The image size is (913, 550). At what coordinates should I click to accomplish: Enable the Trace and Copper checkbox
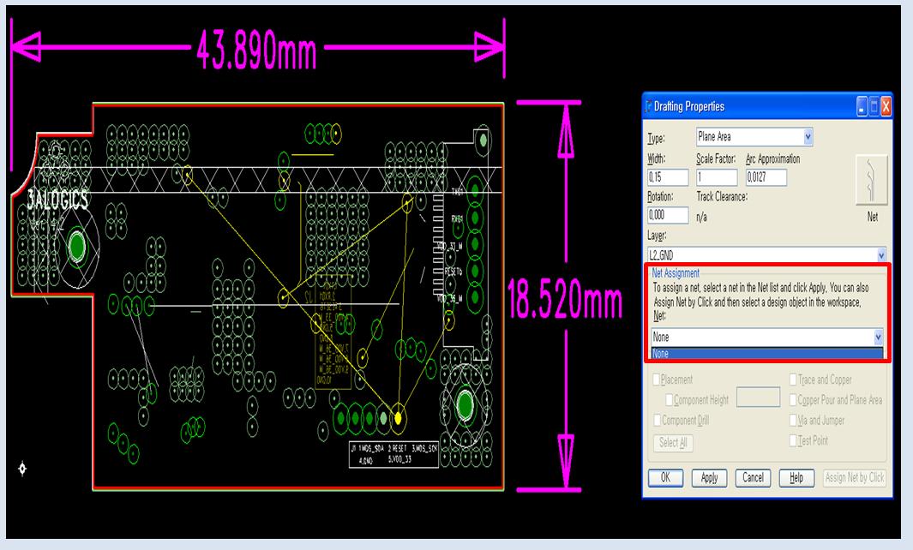coord(794,380)
